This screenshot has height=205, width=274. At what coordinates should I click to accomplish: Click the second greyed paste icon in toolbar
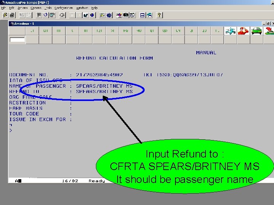click(29, 15)
